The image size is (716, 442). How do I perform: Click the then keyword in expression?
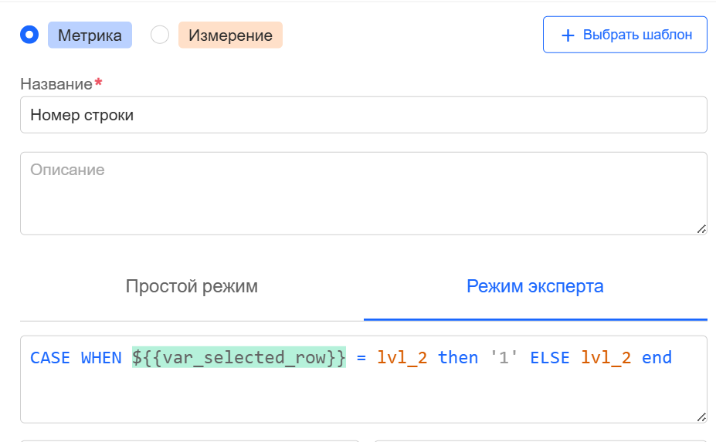click(458, 358)
